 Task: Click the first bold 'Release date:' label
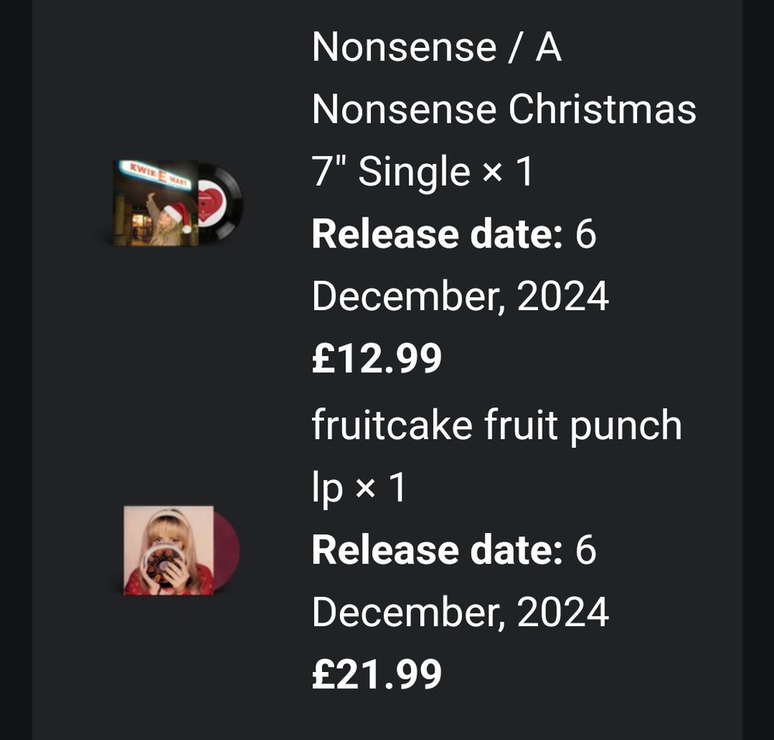[437, 234]
